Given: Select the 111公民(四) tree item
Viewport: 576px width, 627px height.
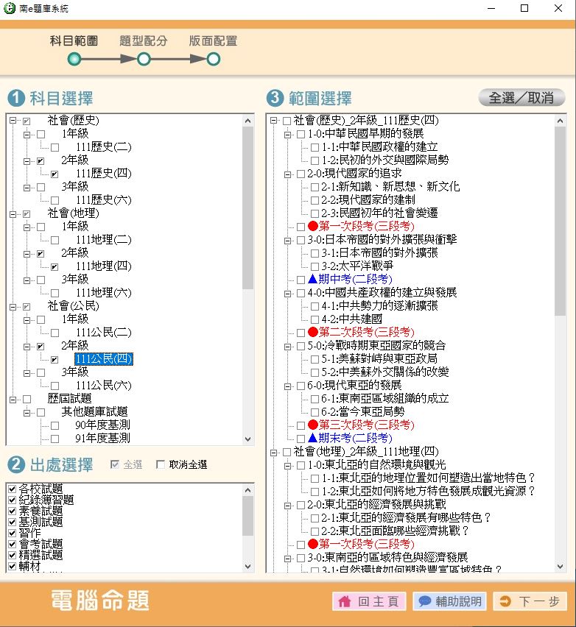Looking at the screenshot, I should click(x=104, y=359).
